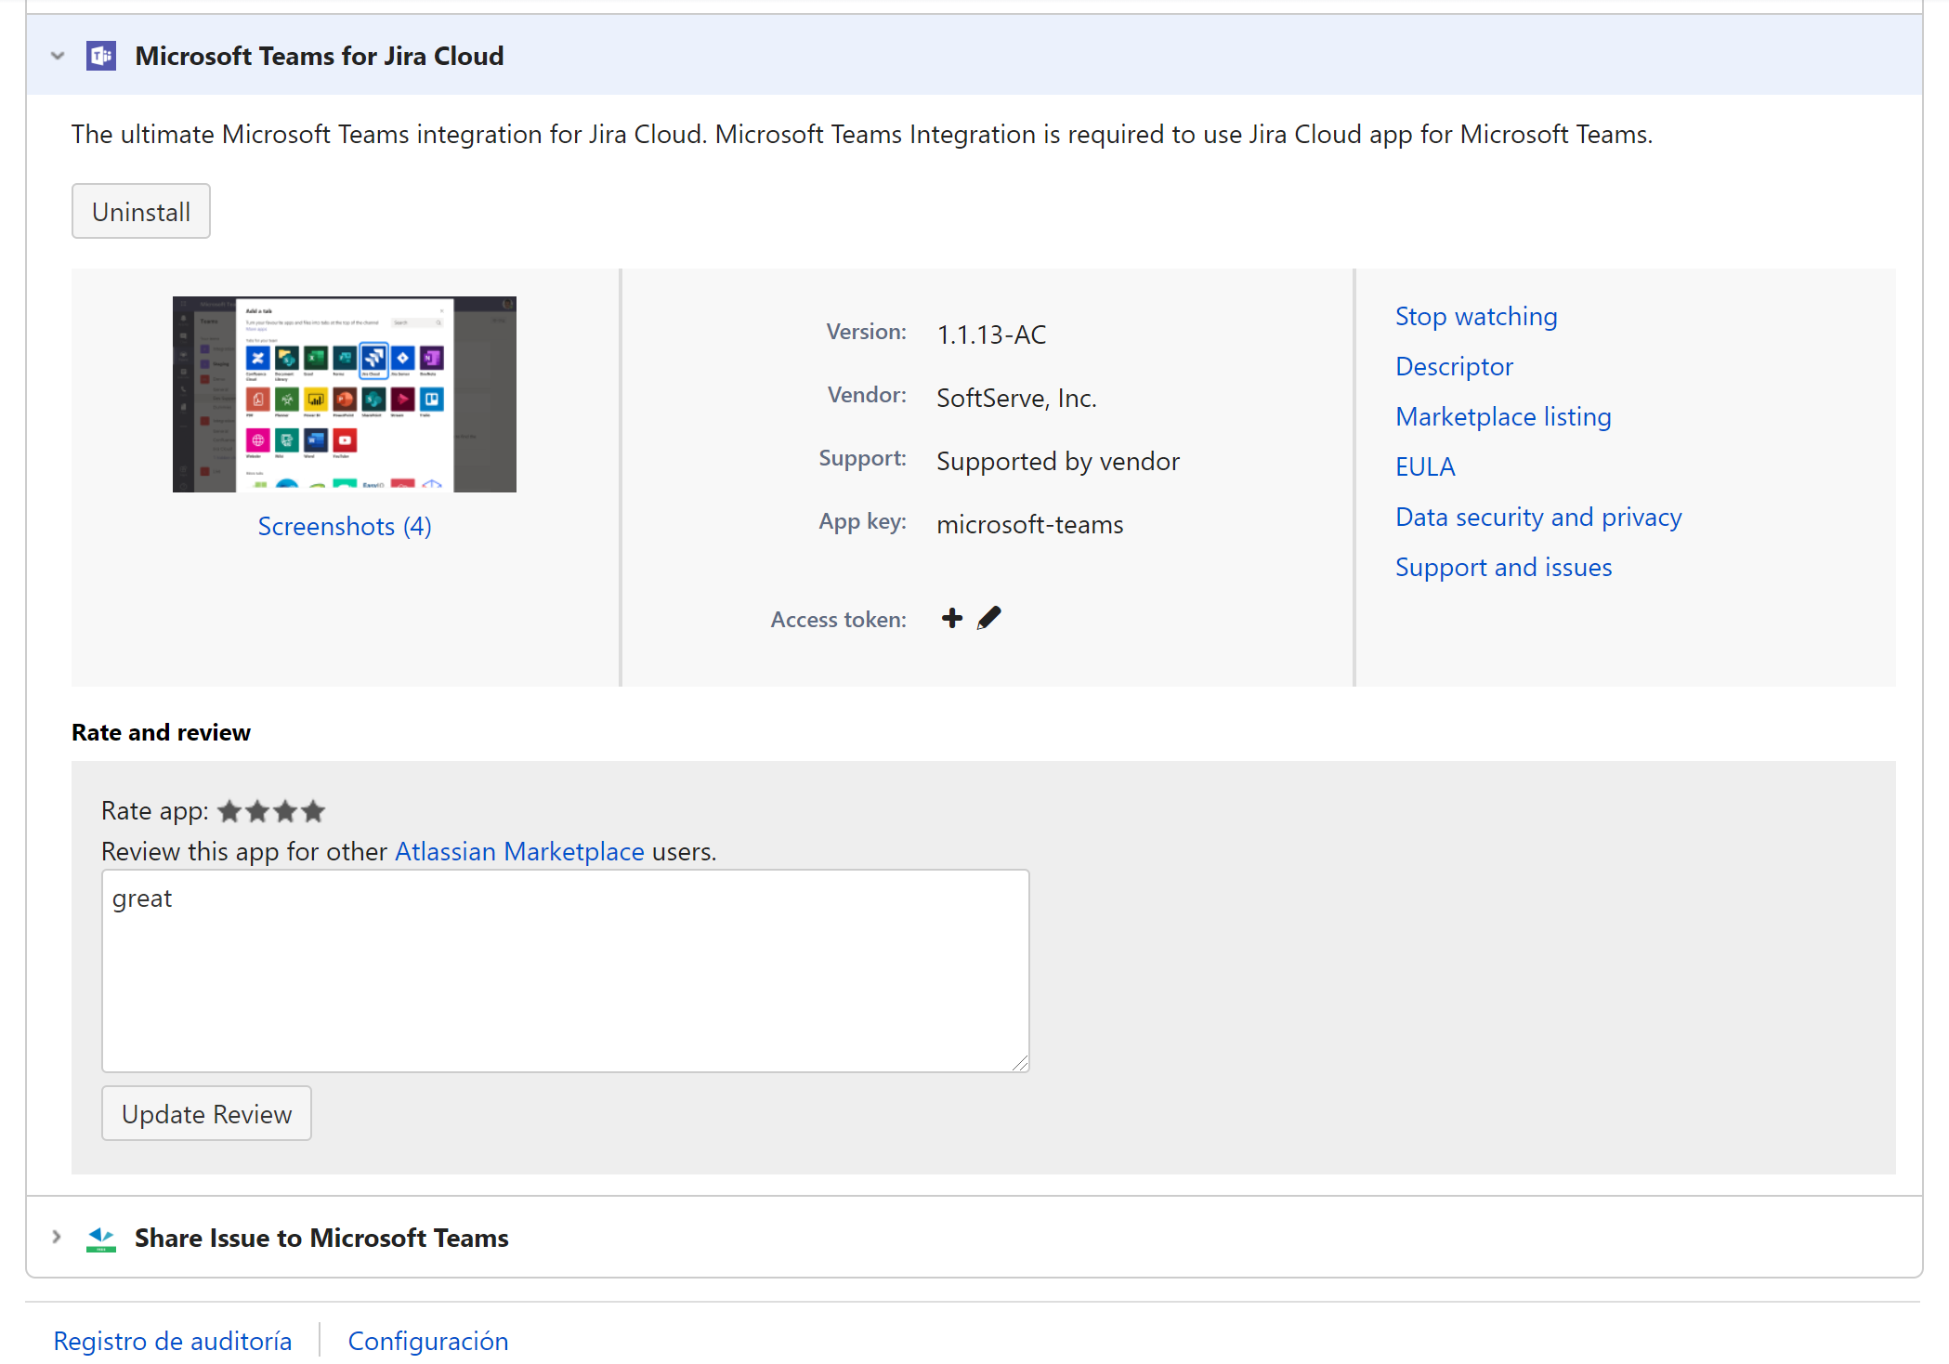This screenshot has width=1949, height=1364.
Task: Click the second rating star
Action: click(257, 812)
